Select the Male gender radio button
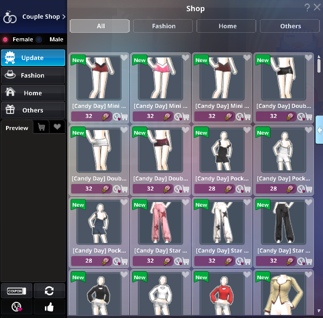The width and height of the screenshot is (323, 318). point(39,39)
